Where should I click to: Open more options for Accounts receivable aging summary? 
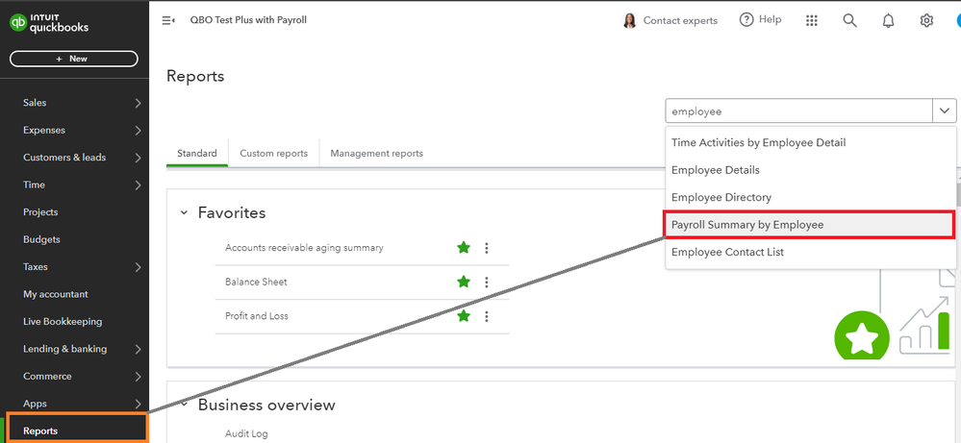coord(487,248)
